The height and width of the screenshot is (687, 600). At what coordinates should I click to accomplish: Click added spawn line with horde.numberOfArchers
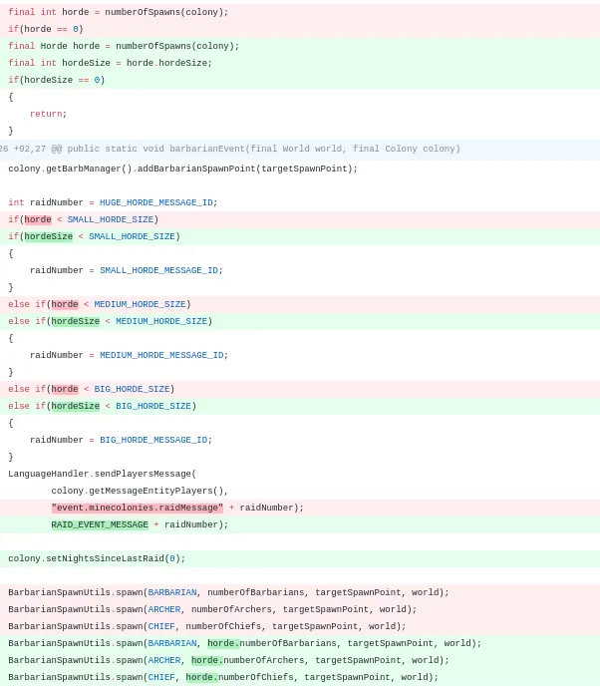coord(300,660)
